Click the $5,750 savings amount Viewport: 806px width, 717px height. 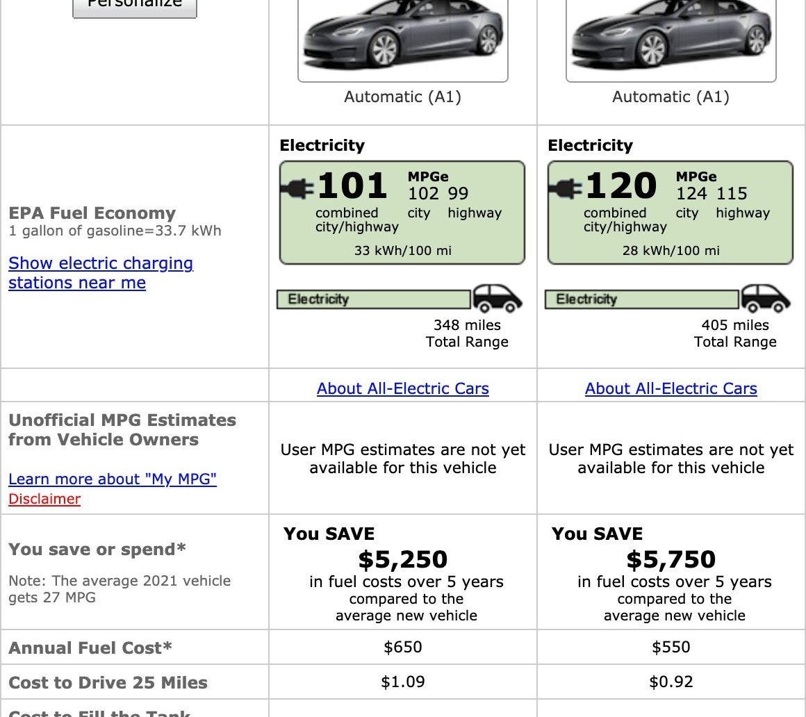tap(671, 559)
